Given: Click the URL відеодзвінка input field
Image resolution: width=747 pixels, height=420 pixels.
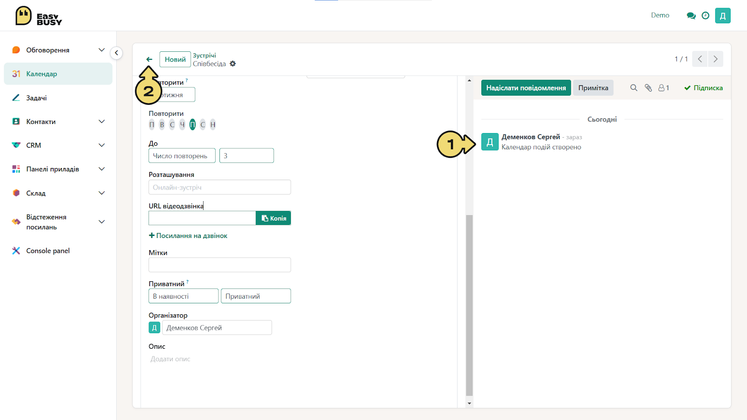Looking at the screenshot, I should [202, 218].
